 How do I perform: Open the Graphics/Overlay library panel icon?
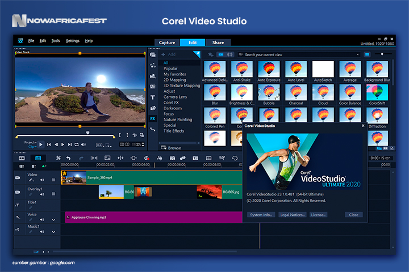153,108
